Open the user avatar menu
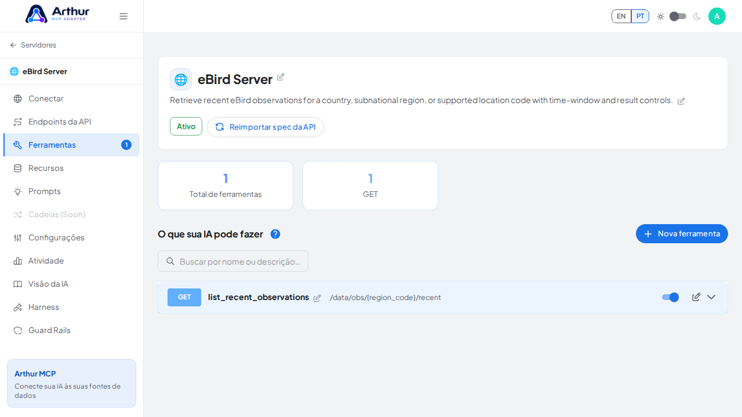Screen dimensions: 742x417 coord(717,16)
